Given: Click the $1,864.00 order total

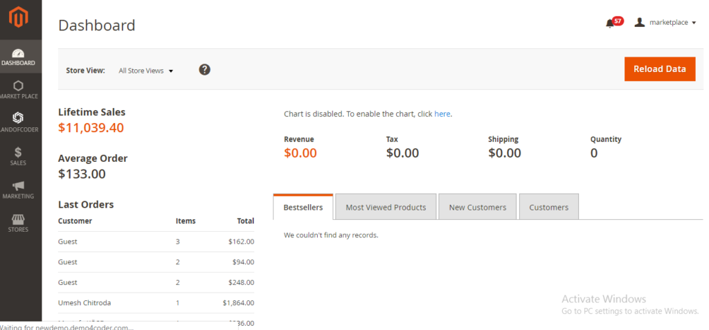Looking at the screenshot, I should [238, 303].
